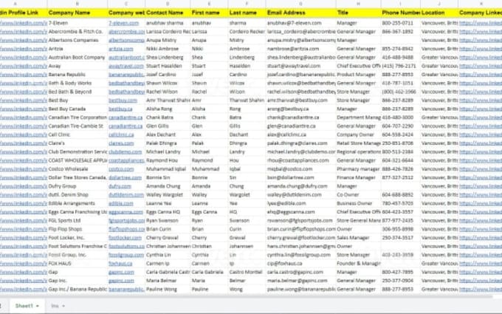Select the Bath & Body Works cell
Viewport: 502px width, 314px height.
click(78, 83)
